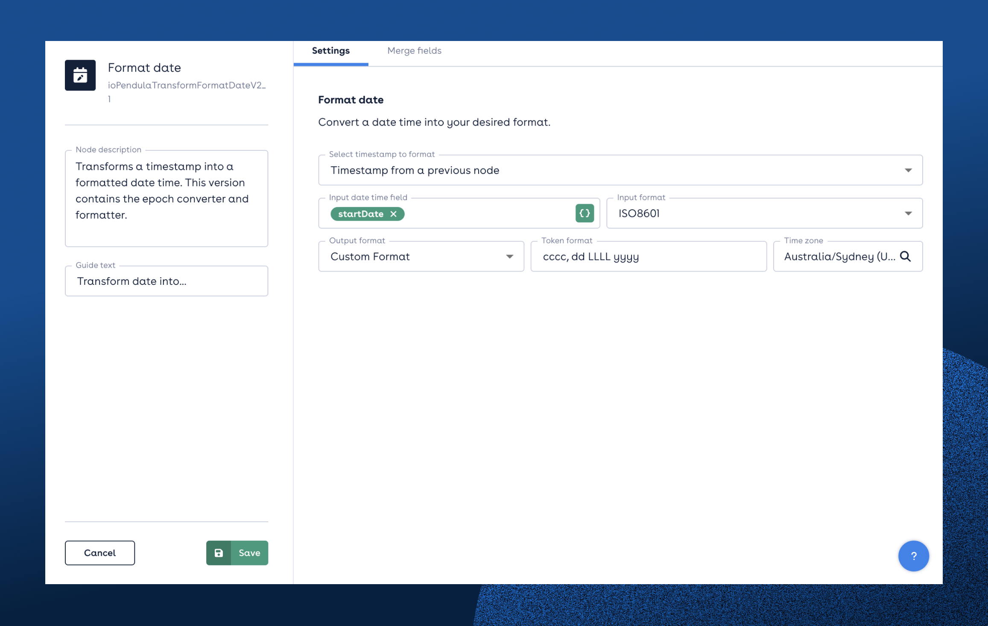Expand the Input format ISO8601 dropdown

(764, 213)
